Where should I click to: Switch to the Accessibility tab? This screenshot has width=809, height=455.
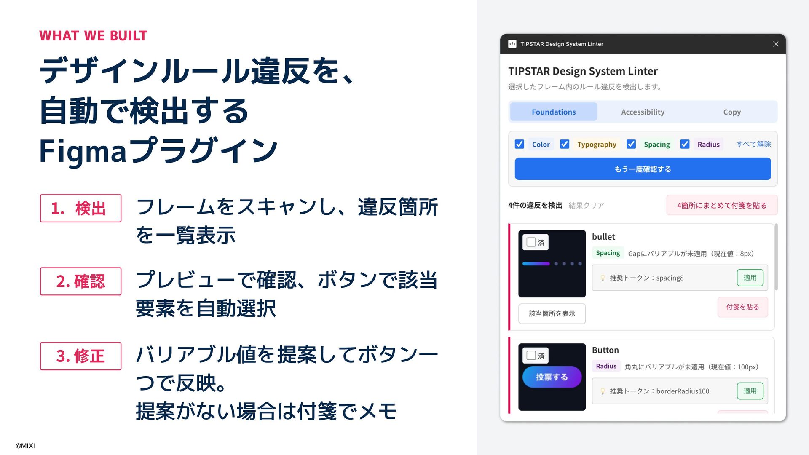point(643,112)
